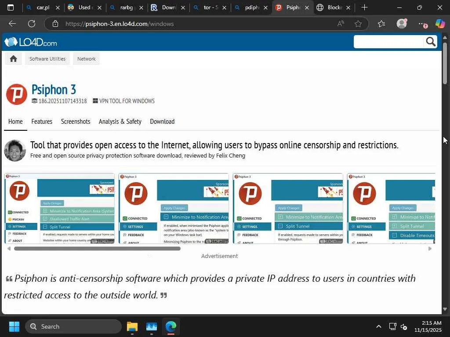Open the clock showing 2:15 AM

(x=428, y=326)
